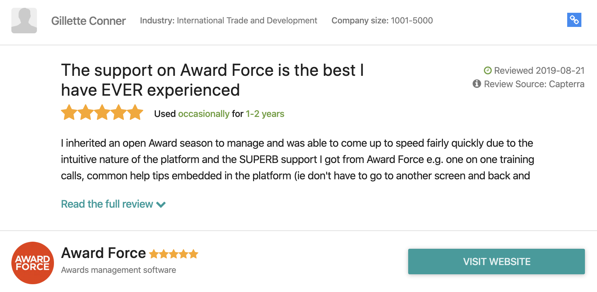The height and width of the screenshot is (292, 597).
Task: Click the Company size: 1001-5000 label
Action: tap(382, 21)
